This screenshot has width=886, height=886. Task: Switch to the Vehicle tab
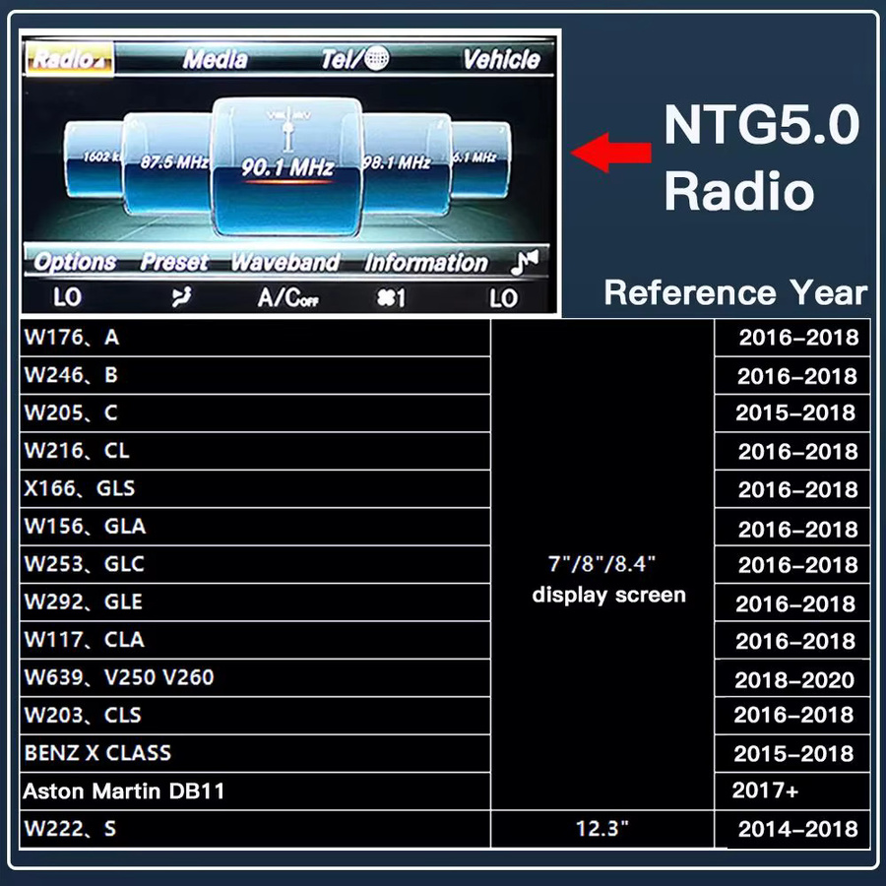[501, 59]
